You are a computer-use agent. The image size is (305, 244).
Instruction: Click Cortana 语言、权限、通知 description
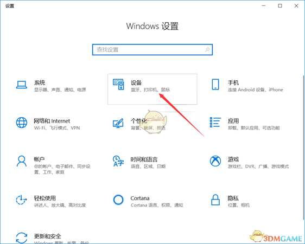(157, 205)
